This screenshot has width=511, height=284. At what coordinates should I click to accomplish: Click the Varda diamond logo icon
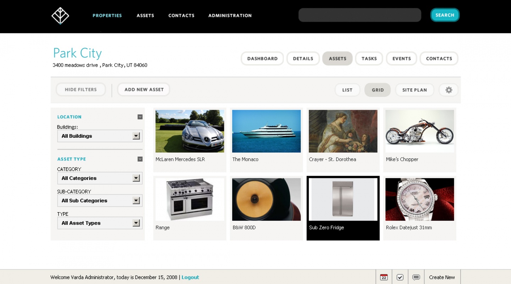pos(60,16)
